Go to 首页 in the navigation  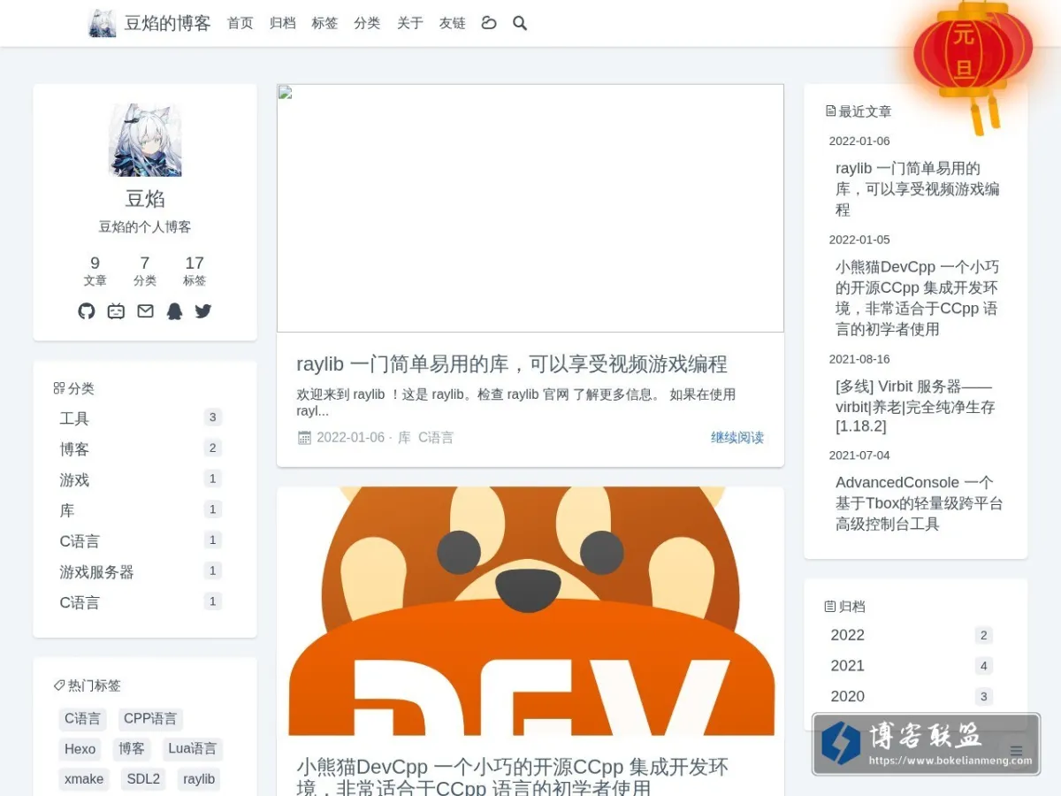(x=240, y=23)
